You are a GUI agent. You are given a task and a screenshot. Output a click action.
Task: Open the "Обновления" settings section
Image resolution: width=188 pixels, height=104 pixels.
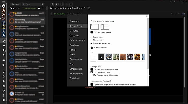pyautogui.click(x=75, y=59)
